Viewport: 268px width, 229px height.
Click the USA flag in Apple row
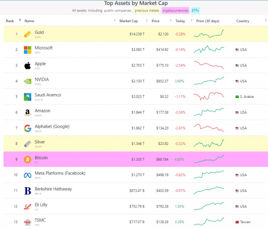coord(237,65)
